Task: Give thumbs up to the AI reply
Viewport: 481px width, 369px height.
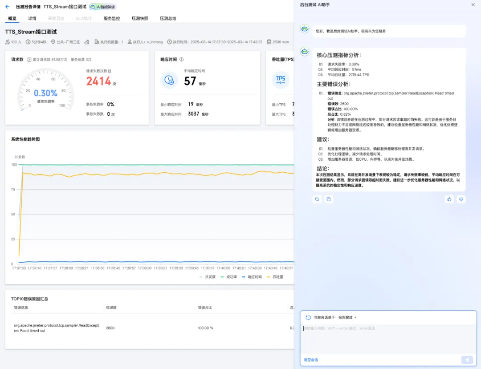Action: pos(449,199)
